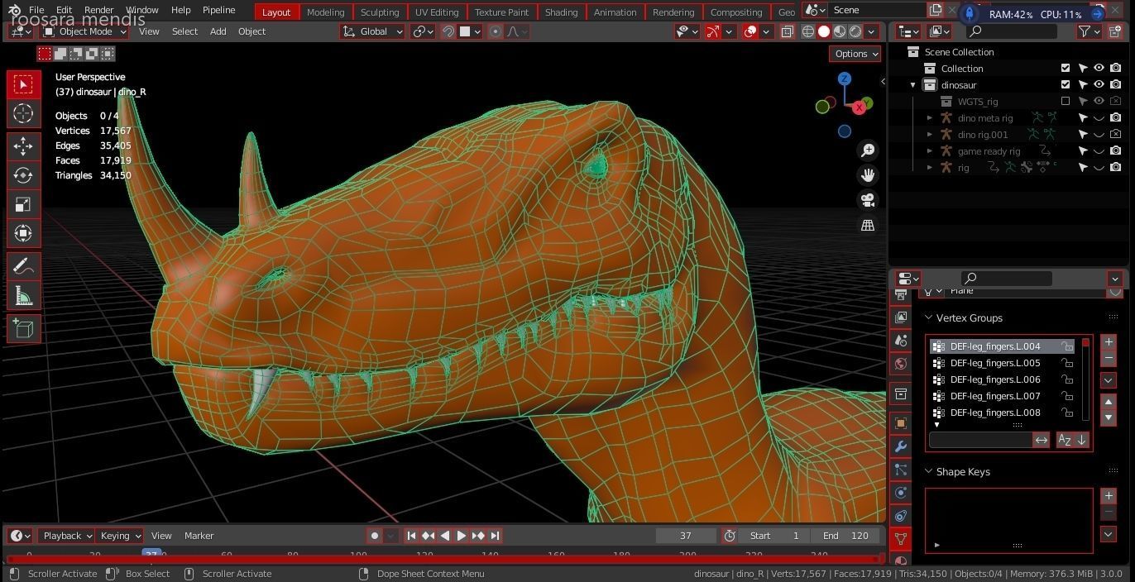Activate the 3D Cursor tool
Screen dimensions: 1135x582
pos(23,113)
